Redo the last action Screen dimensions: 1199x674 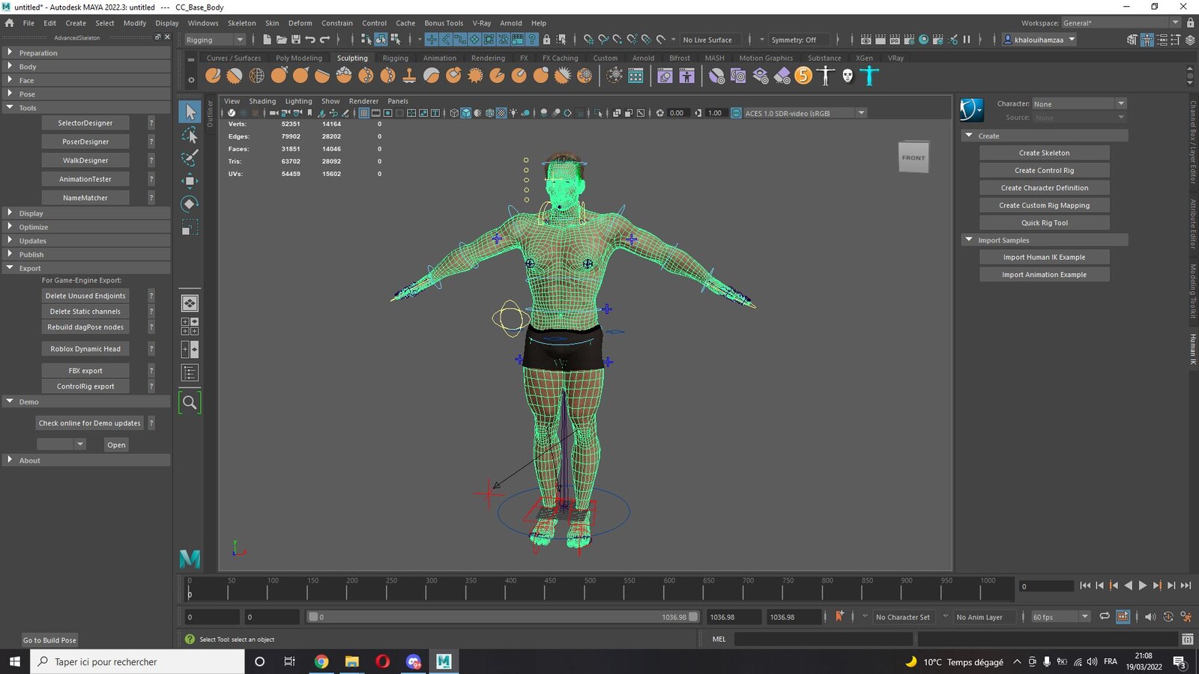point(324,40)
